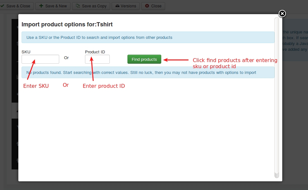
Task: Open the Versions toolbar button
Action: (x=126, y=6)
